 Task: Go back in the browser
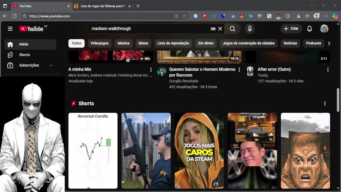[5, 16]
